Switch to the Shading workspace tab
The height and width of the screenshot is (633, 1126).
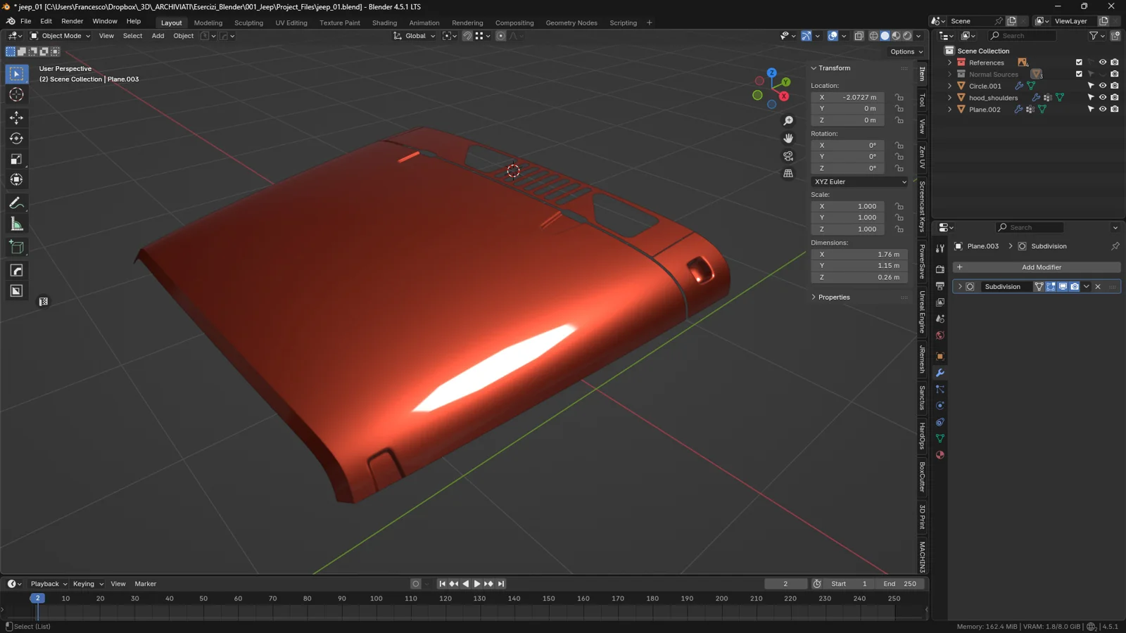[384, 23]
